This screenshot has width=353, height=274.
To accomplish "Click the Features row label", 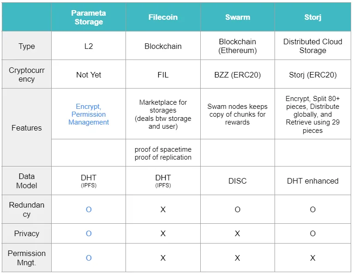I will [27, 128].
